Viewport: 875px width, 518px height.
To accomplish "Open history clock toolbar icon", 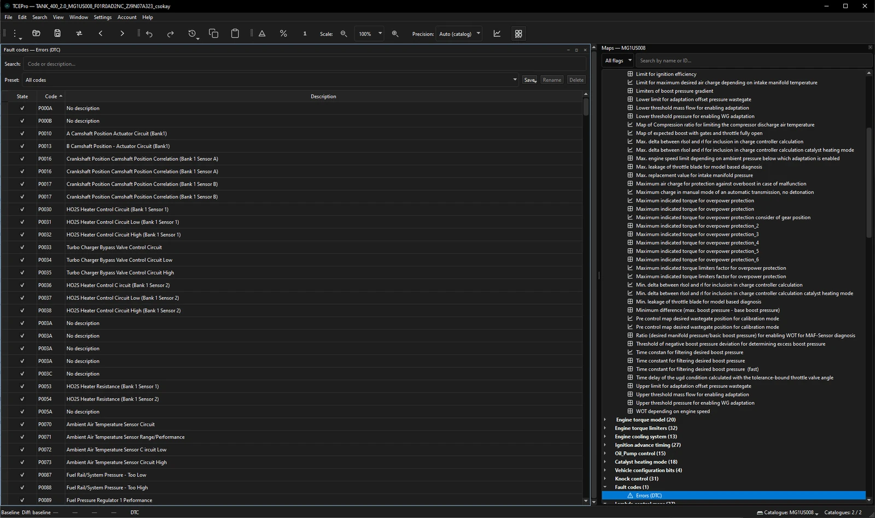I will click(x=192, y=33).
